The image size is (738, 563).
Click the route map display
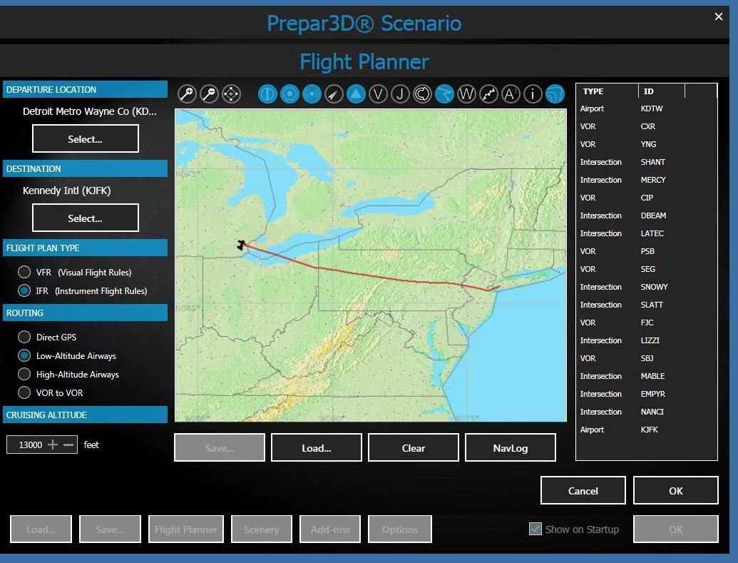click(370, 265)
